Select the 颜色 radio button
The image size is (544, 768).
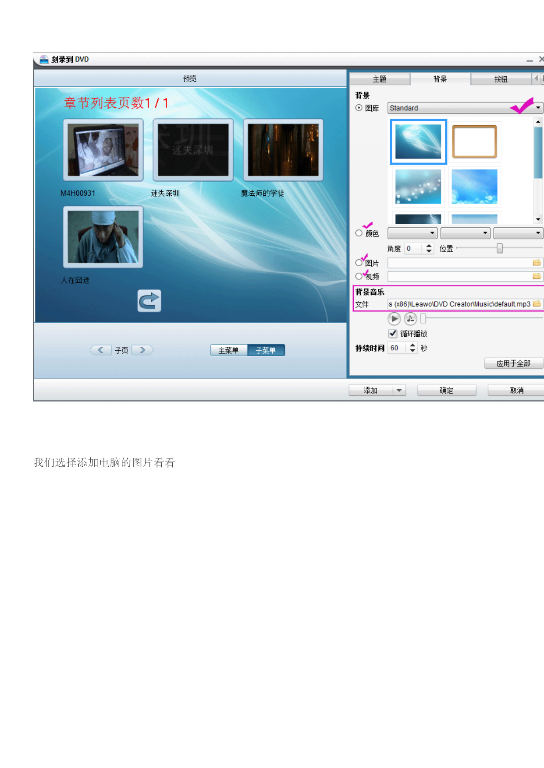(359, 233)
